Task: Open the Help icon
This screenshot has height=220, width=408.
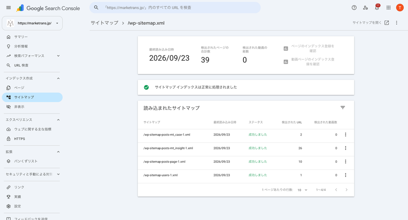Action: tap(354, 8)
